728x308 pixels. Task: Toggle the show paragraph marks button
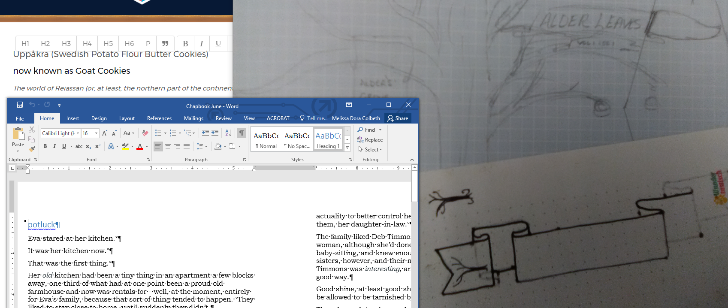(242, 133)
